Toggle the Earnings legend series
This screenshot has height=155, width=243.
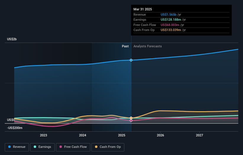(42, 147)
